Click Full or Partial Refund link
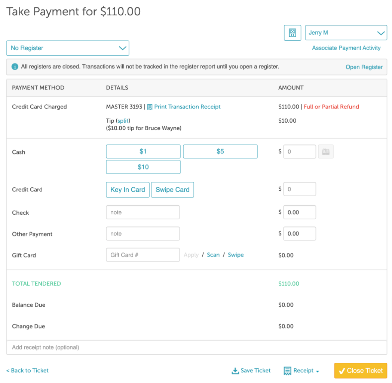The height and width of the screenshot is (383, 392). pos(331,107)
